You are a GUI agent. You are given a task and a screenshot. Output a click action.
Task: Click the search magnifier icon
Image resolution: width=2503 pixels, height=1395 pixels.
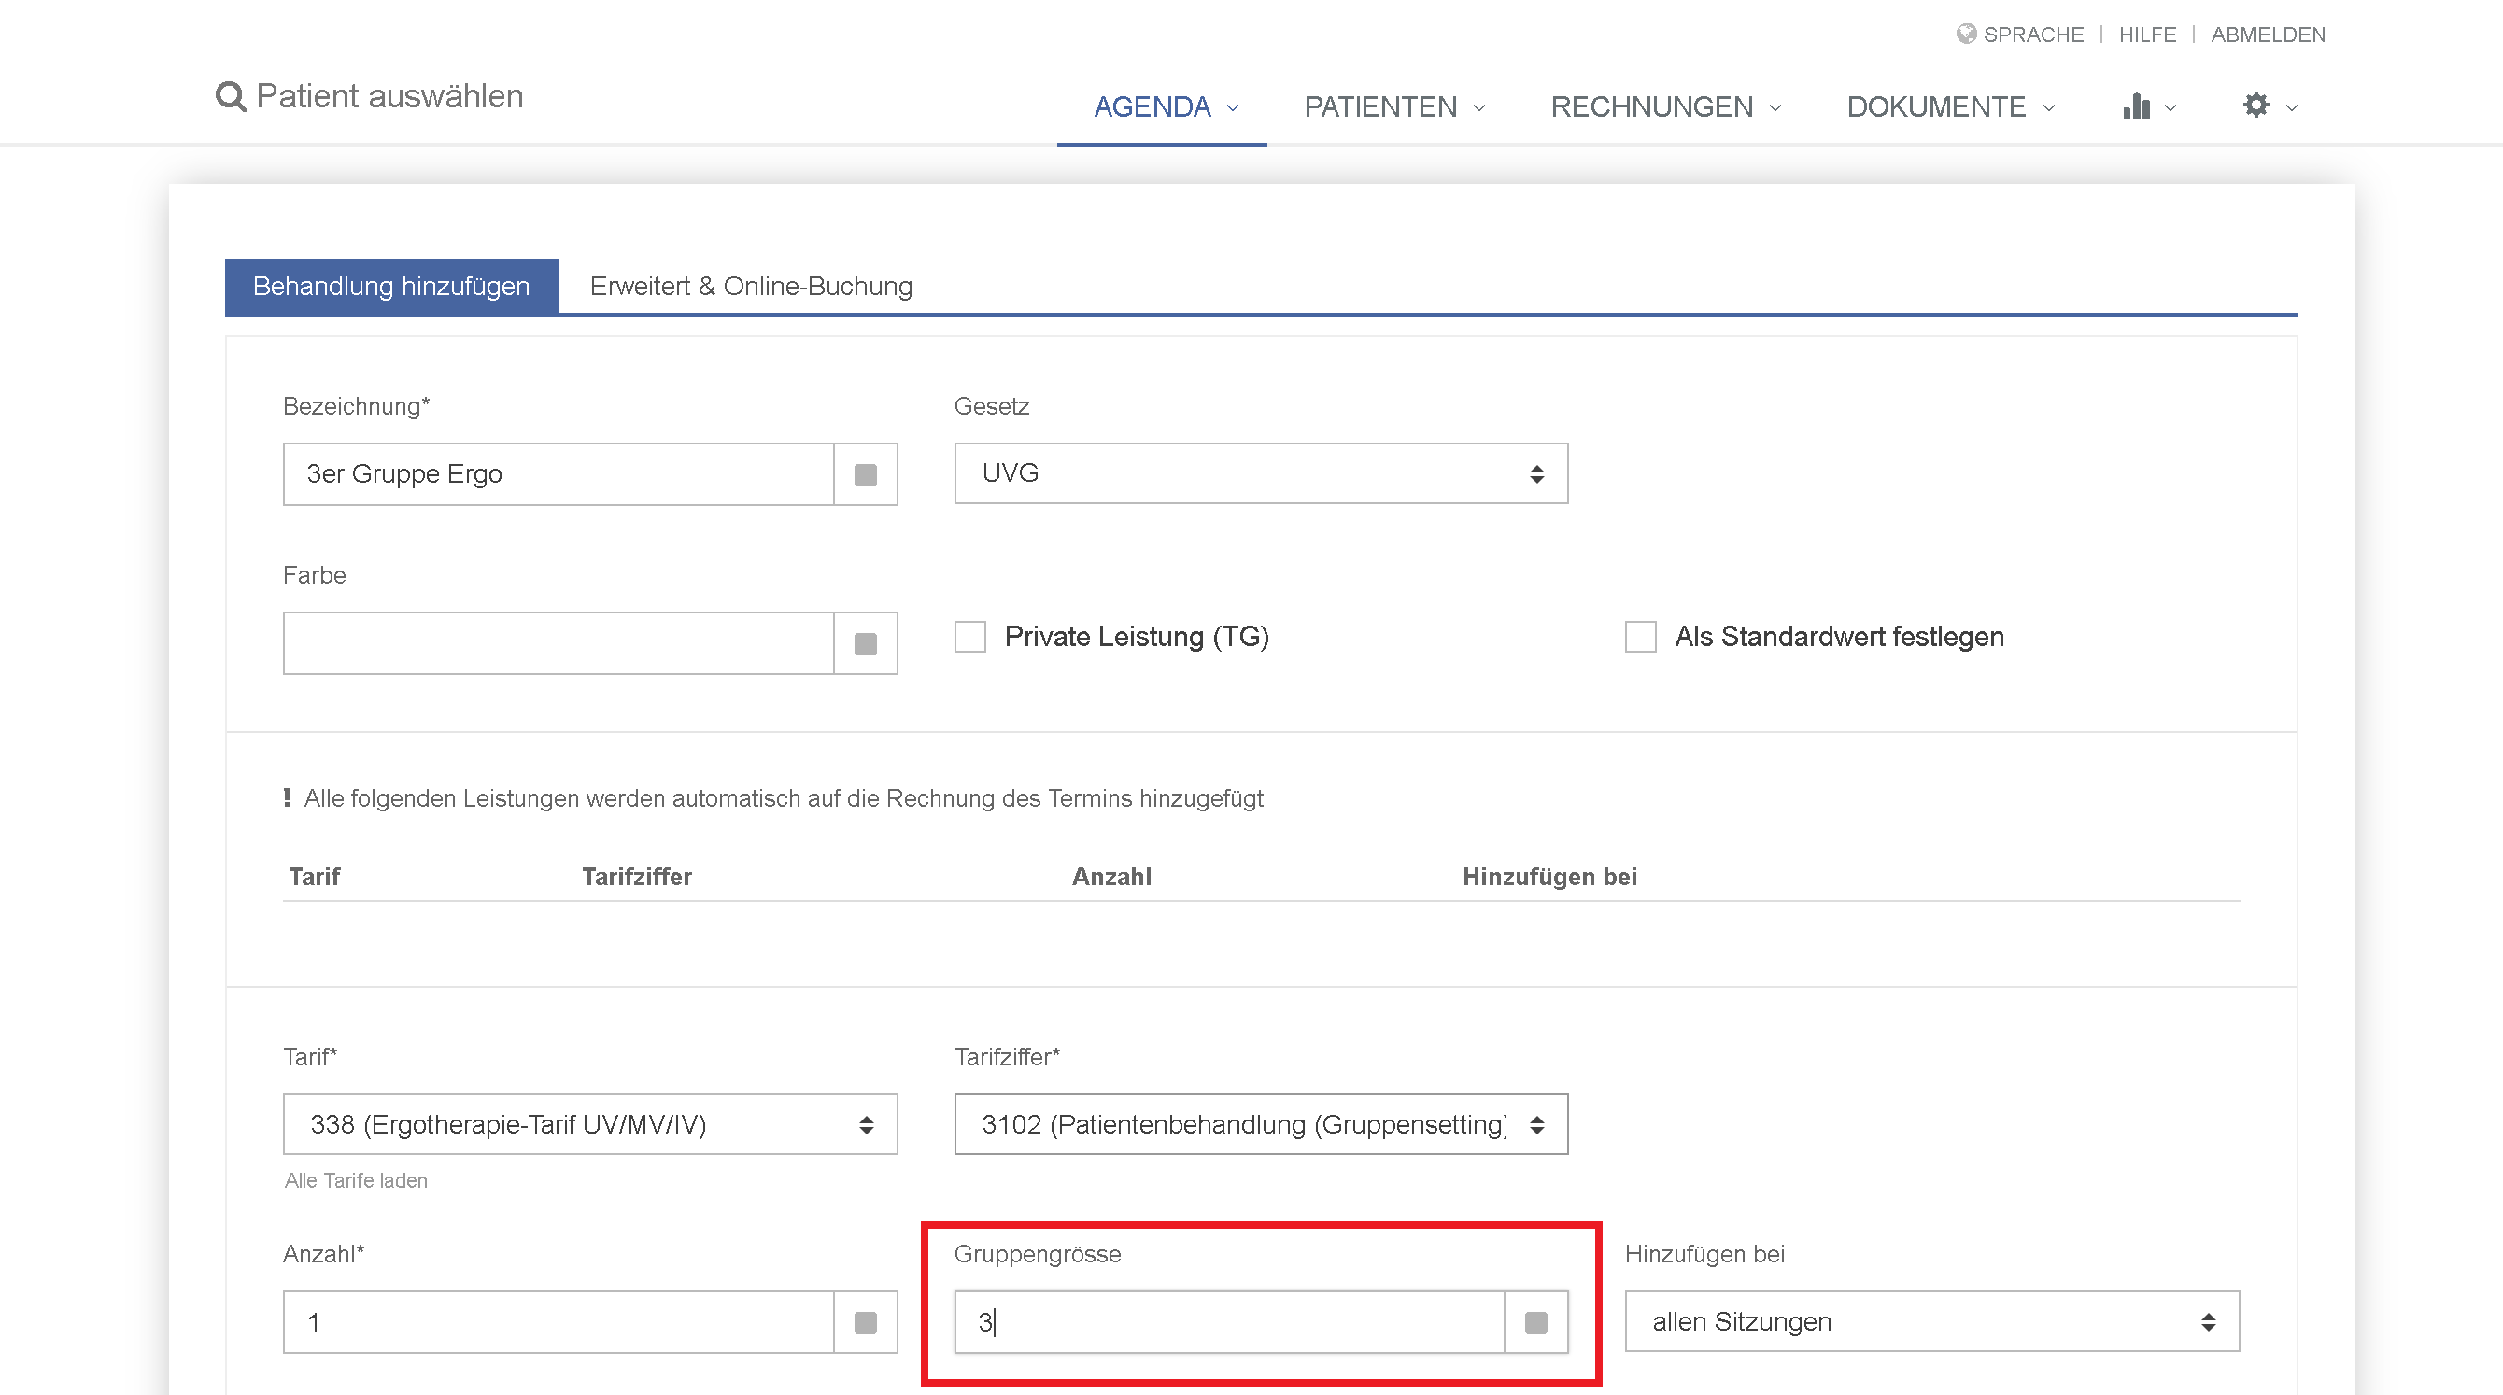[x=231, y=97]
